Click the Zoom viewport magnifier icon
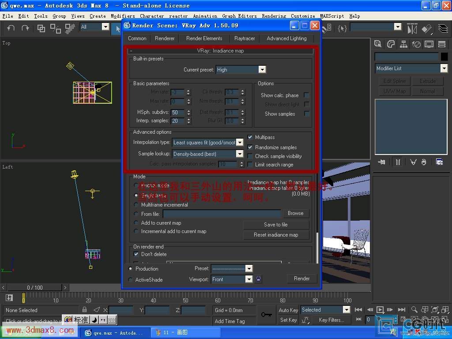This screenshot has width=452, height=339. tap(414, 309)
